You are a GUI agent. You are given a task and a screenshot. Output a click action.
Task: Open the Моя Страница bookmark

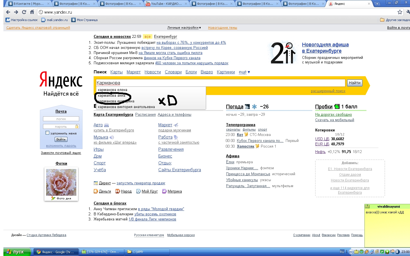coord(85,20)
